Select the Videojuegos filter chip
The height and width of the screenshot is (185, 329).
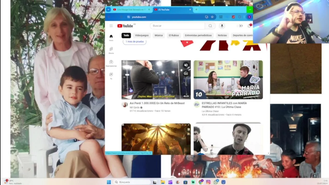tap(142, 35)
